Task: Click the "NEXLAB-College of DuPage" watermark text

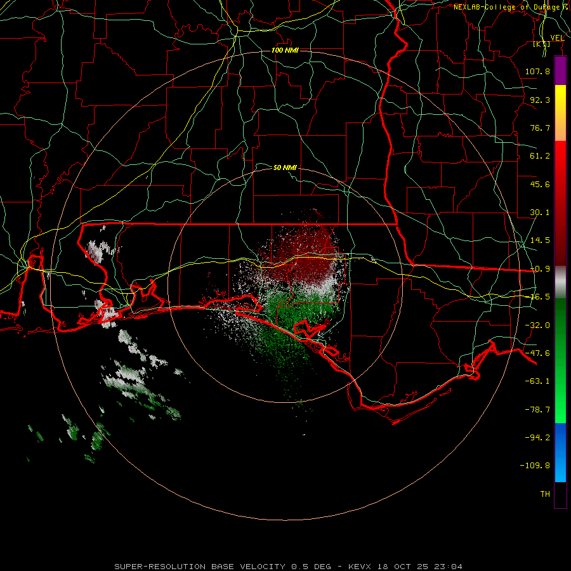Action: pos(508,7)
